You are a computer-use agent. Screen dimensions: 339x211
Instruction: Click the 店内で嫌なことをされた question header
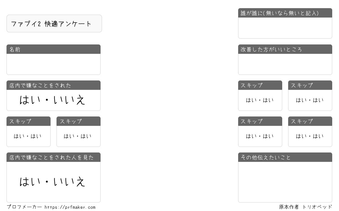pos(53,85)
